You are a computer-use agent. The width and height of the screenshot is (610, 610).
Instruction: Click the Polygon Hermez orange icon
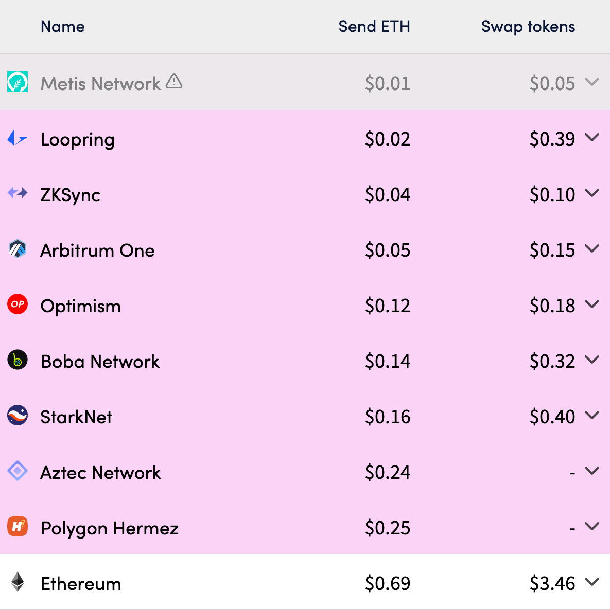coord(18,526)
